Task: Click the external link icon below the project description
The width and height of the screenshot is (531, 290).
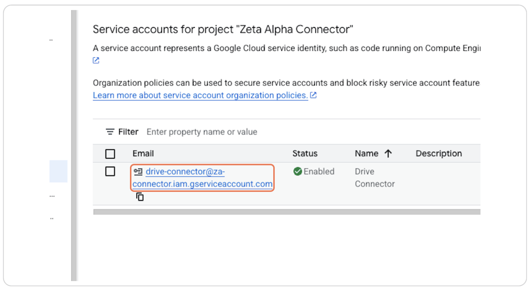Action: pos(96,60)
